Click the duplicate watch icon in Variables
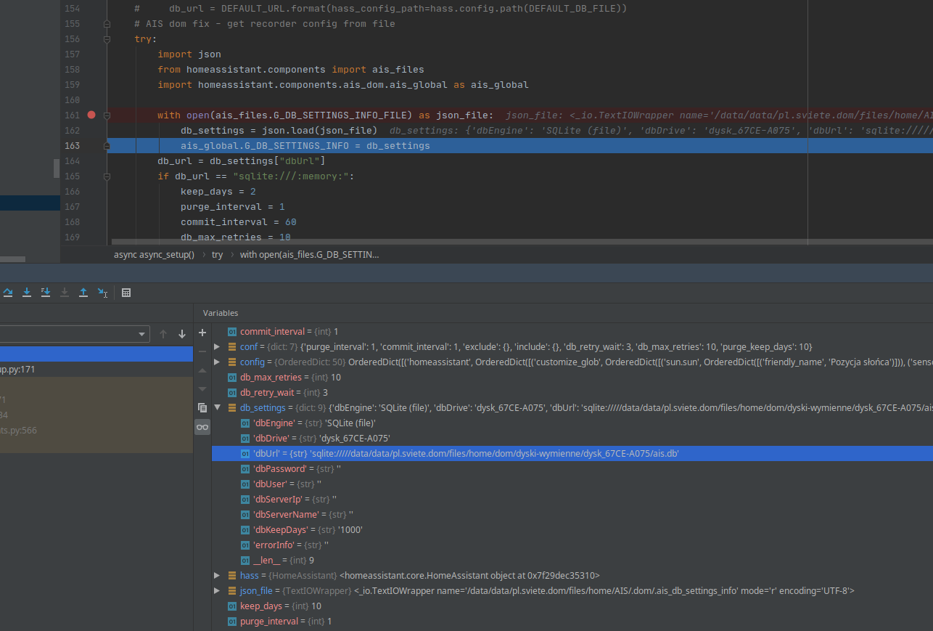This screenshot has width=933, height=631. point(202,408)
